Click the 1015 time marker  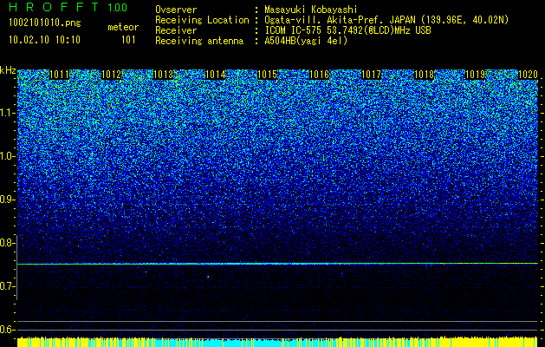[267, 75]
